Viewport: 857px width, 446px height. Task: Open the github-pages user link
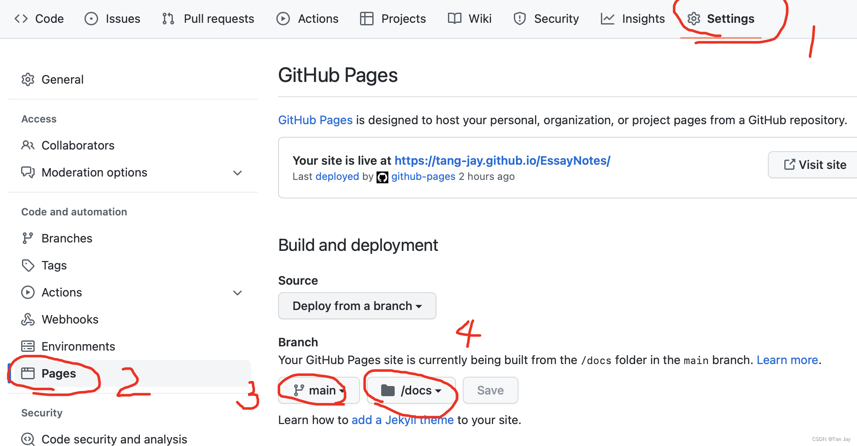point(423,176)
